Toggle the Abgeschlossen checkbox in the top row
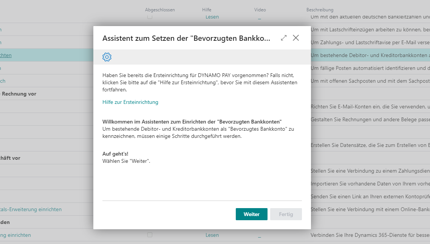 point(150,17)
